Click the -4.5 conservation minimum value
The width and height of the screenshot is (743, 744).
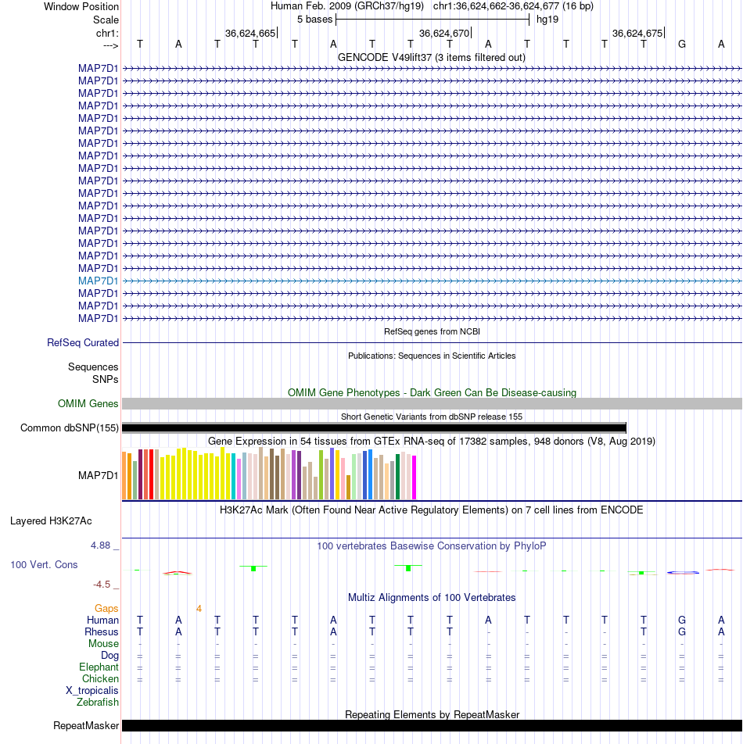coord(102,585)
